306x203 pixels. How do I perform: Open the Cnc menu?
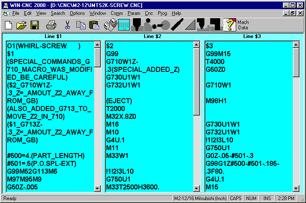click(x=149, y=13)
